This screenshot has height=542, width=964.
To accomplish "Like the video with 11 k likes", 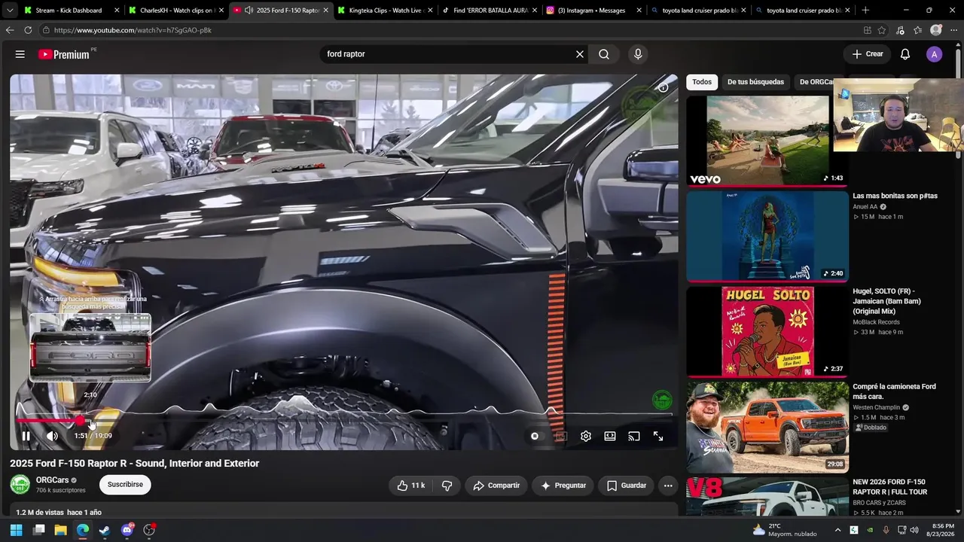I will [x=412, y=486].
